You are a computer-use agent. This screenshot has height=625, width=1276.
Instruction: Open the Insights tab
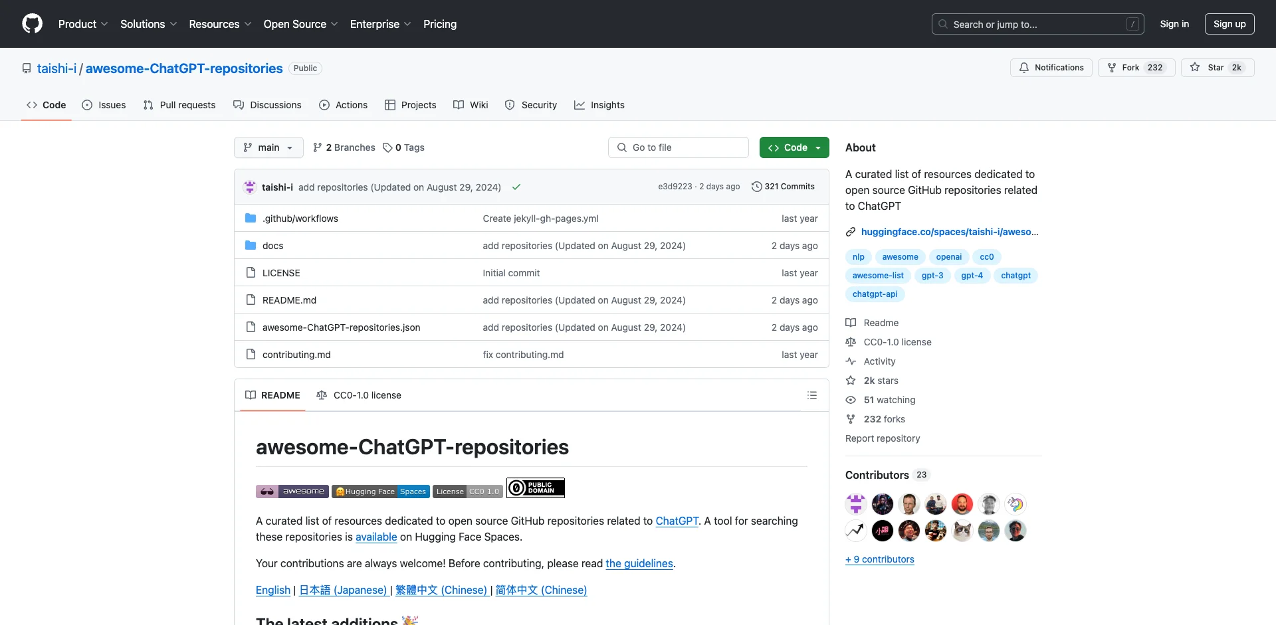click(x=599, y=105)
